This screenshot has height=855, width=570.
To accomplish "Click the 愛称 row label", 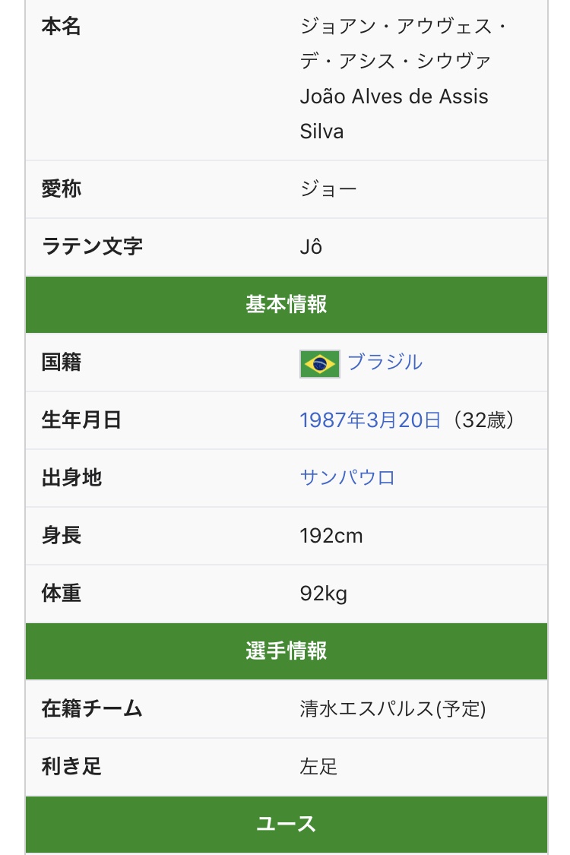I will 62,189.
